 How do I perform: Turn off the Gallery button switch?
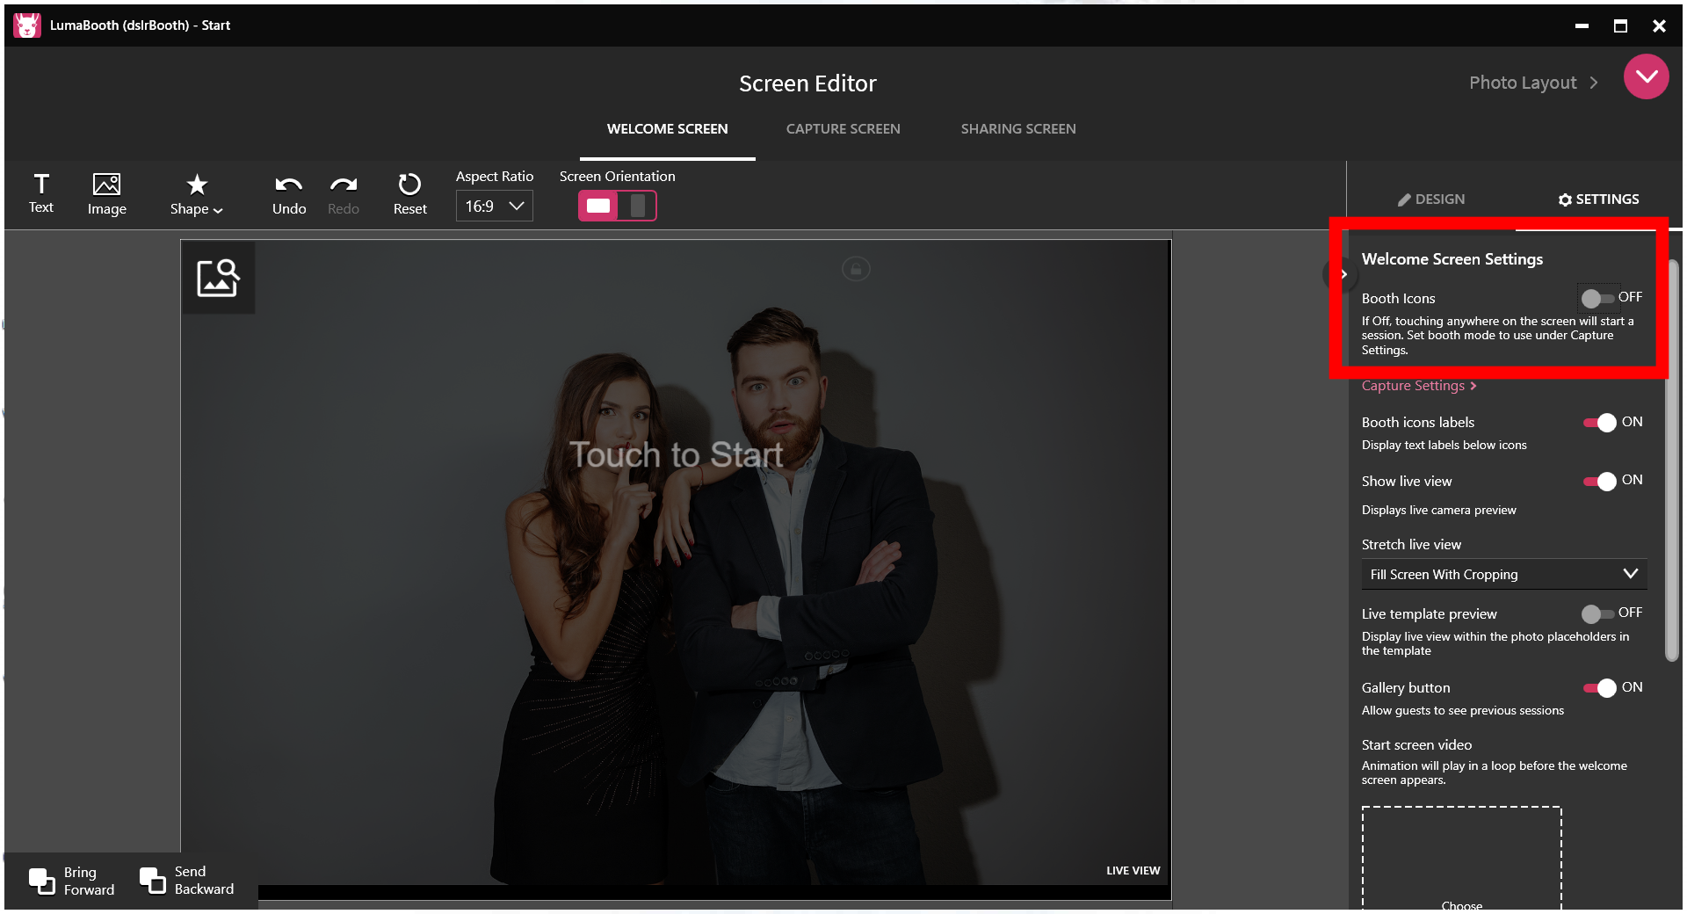pos(1600,688)
